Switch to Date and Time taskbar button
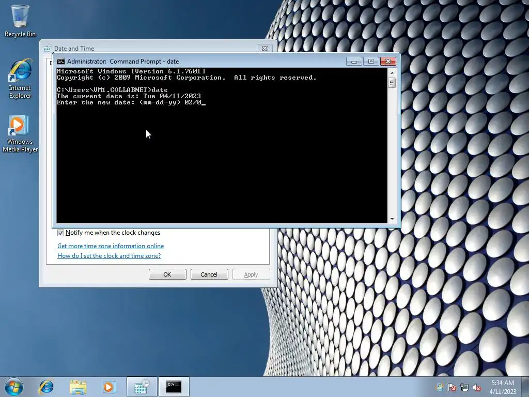 [142, 387]
